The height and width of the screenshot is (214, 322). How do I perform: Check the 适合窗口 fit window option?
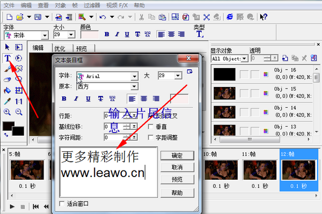(x=62, y=204)
